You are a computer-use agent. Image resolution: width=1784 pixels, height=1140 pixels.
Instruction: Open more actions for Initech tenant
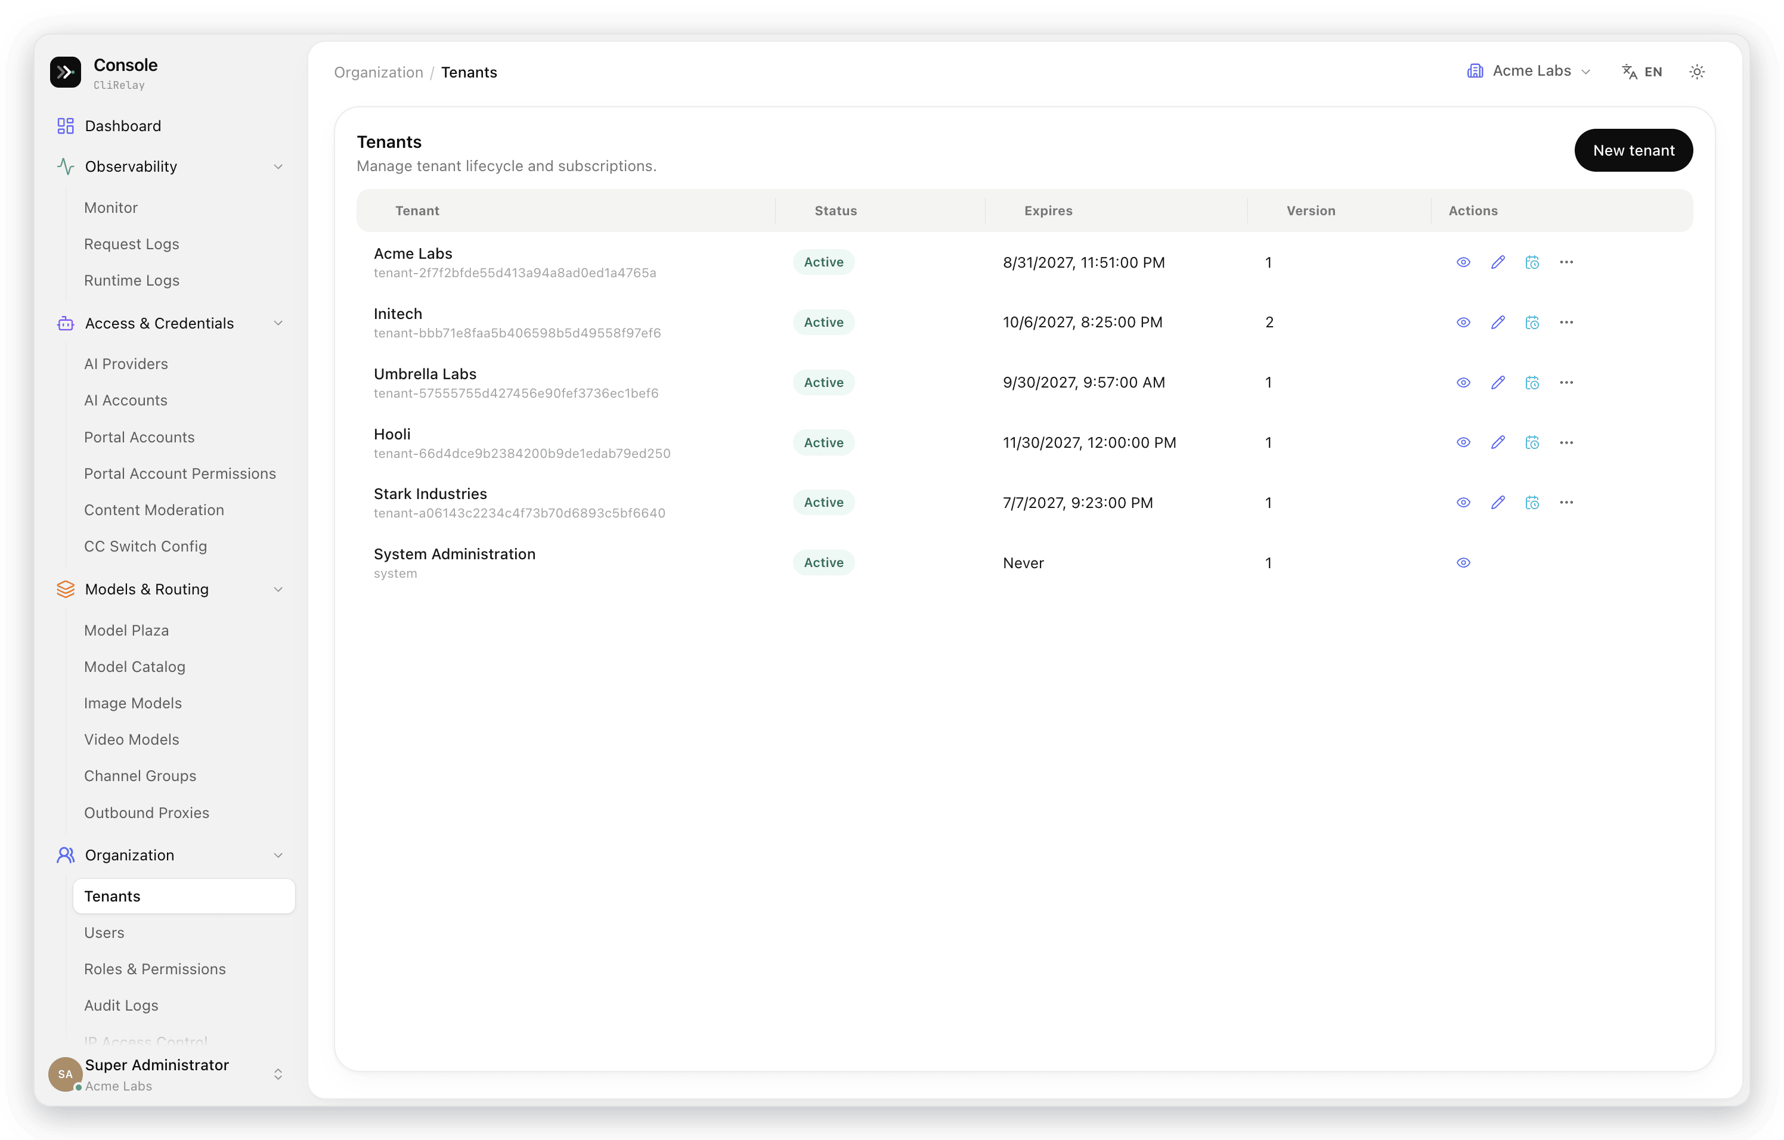[1566, 322]
